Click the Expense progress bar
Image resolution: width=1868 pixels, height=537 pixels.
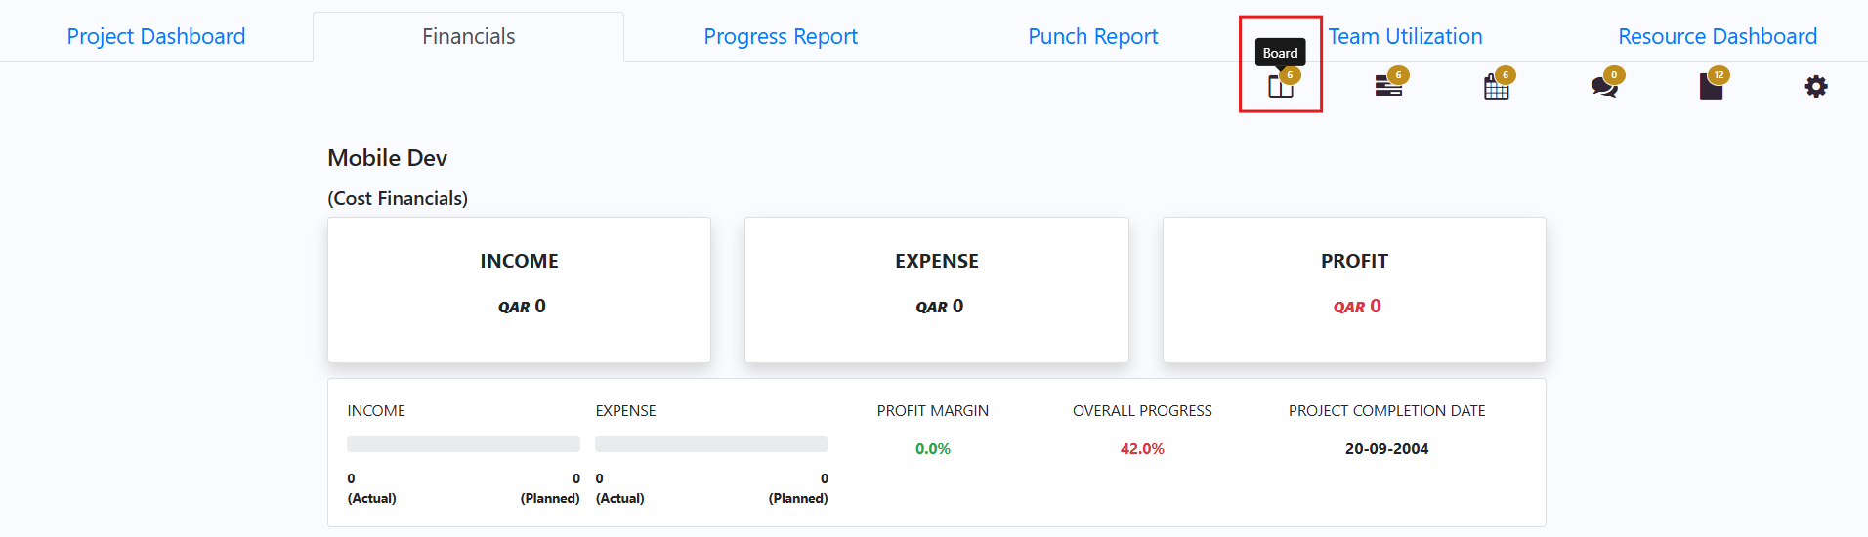(x=711, y=444)
